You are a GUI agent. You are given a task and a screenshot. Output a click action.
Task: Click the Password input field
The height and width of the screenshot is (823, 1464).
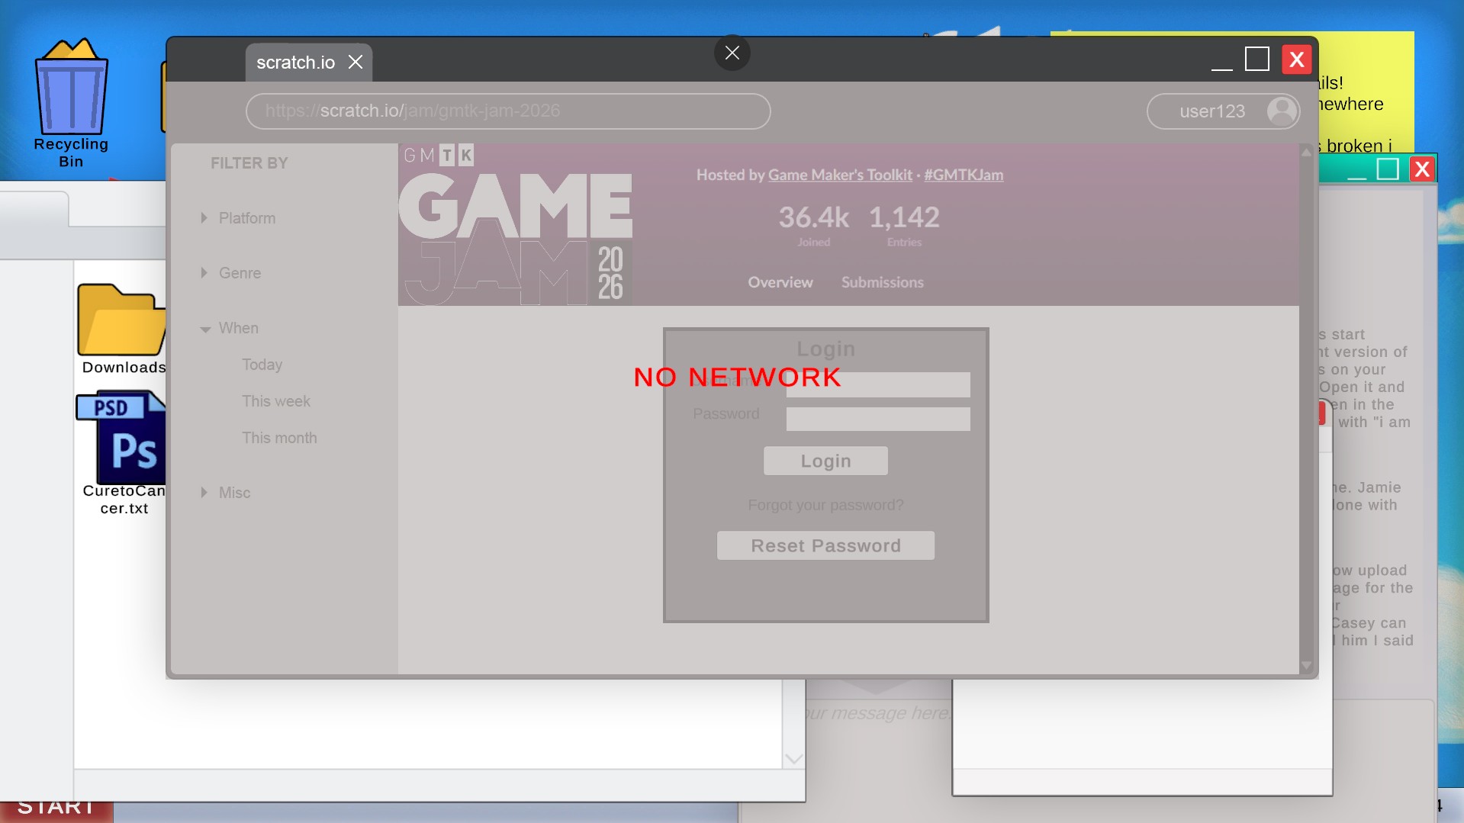878,419
